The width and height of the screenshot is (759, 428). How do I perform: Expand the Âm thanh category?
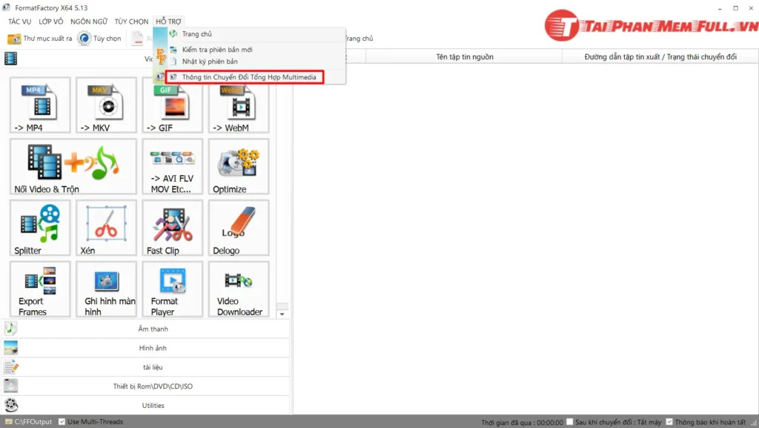point(153,329)
